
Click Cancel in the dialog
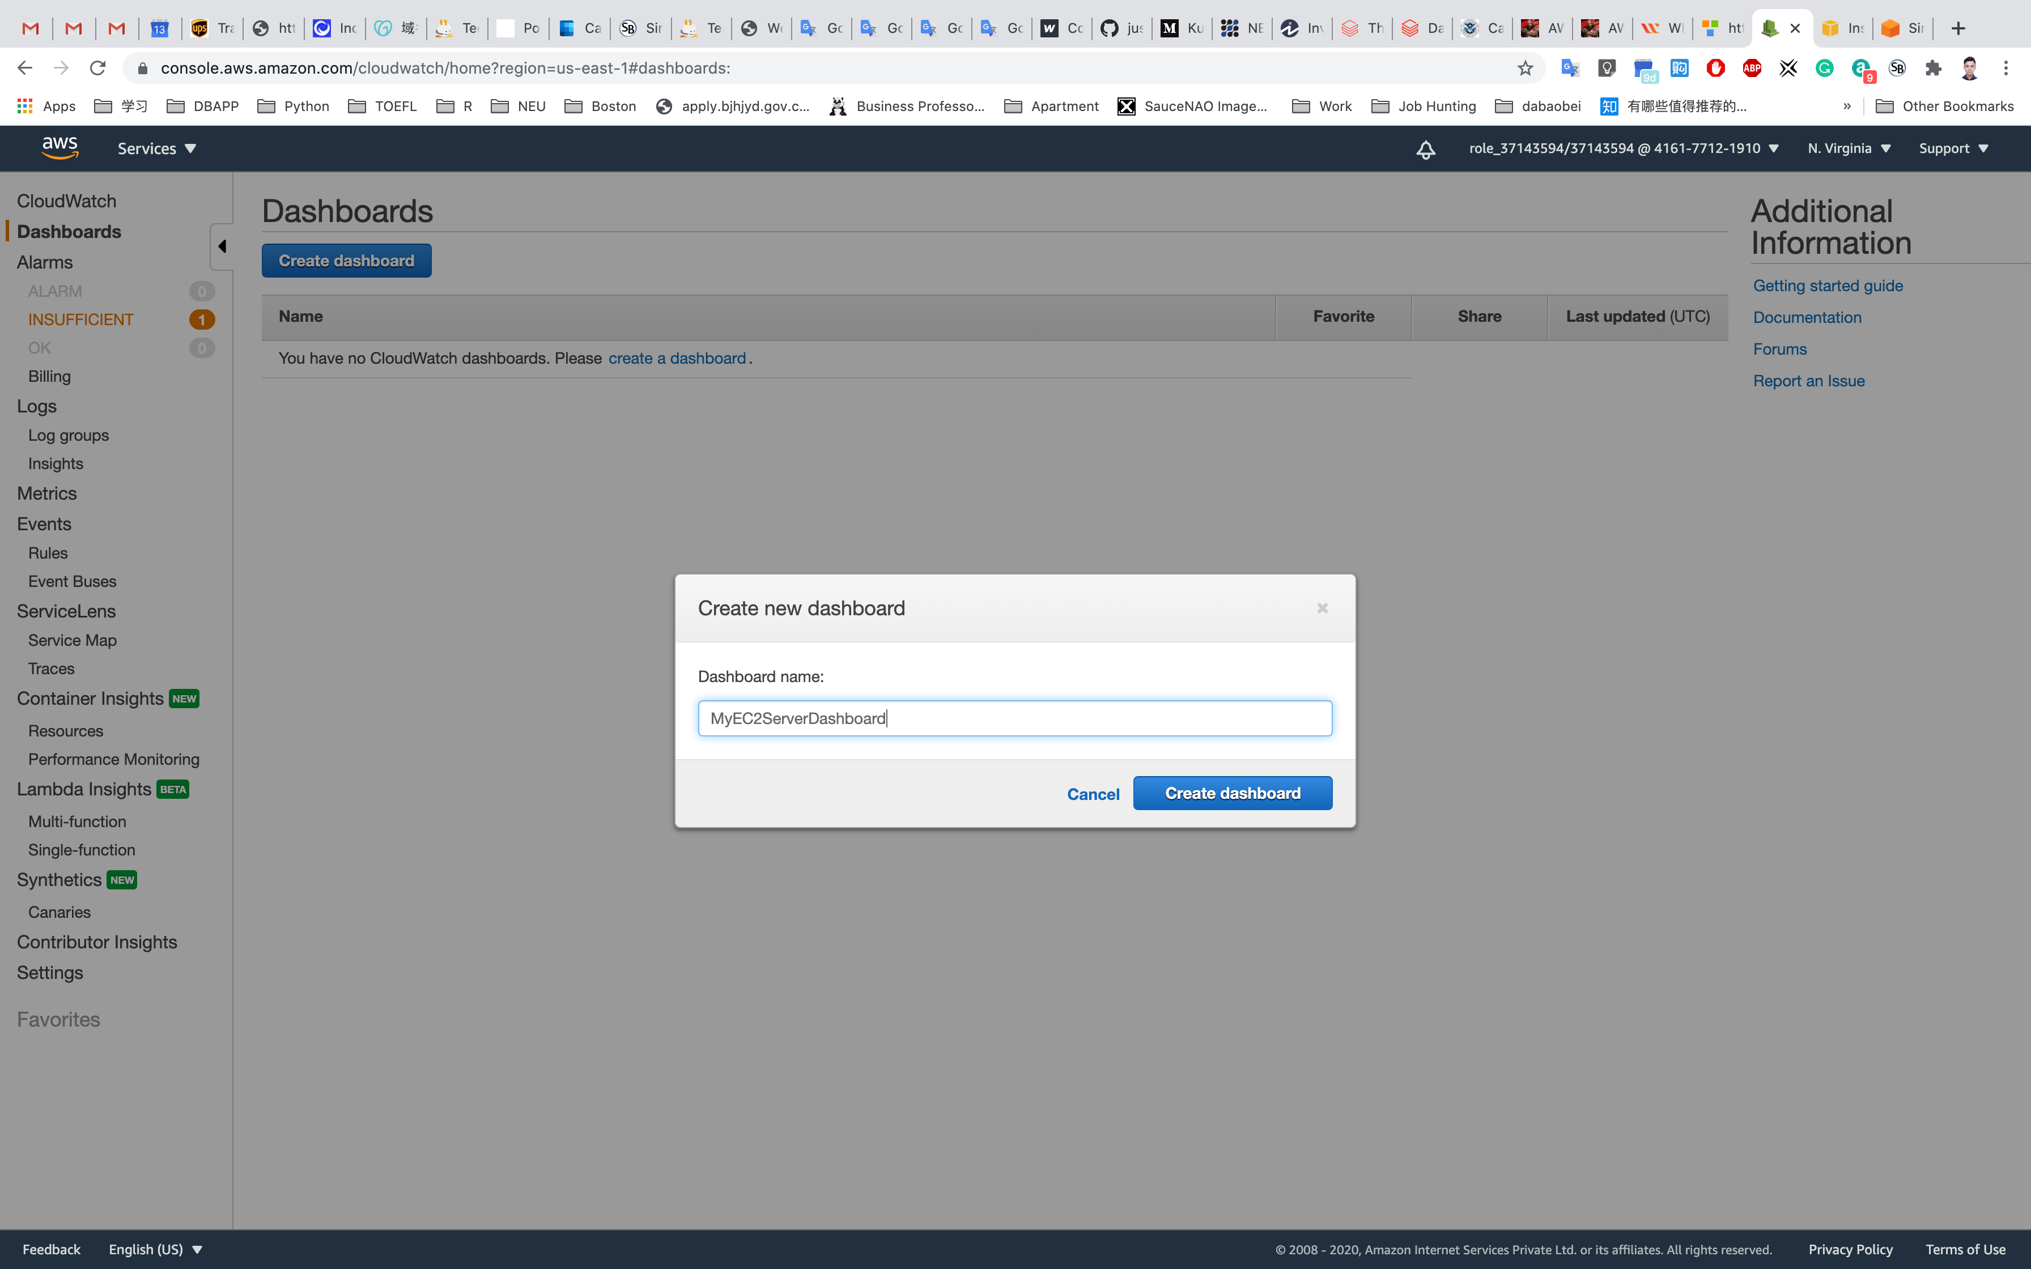click(x=1093, y=794)
